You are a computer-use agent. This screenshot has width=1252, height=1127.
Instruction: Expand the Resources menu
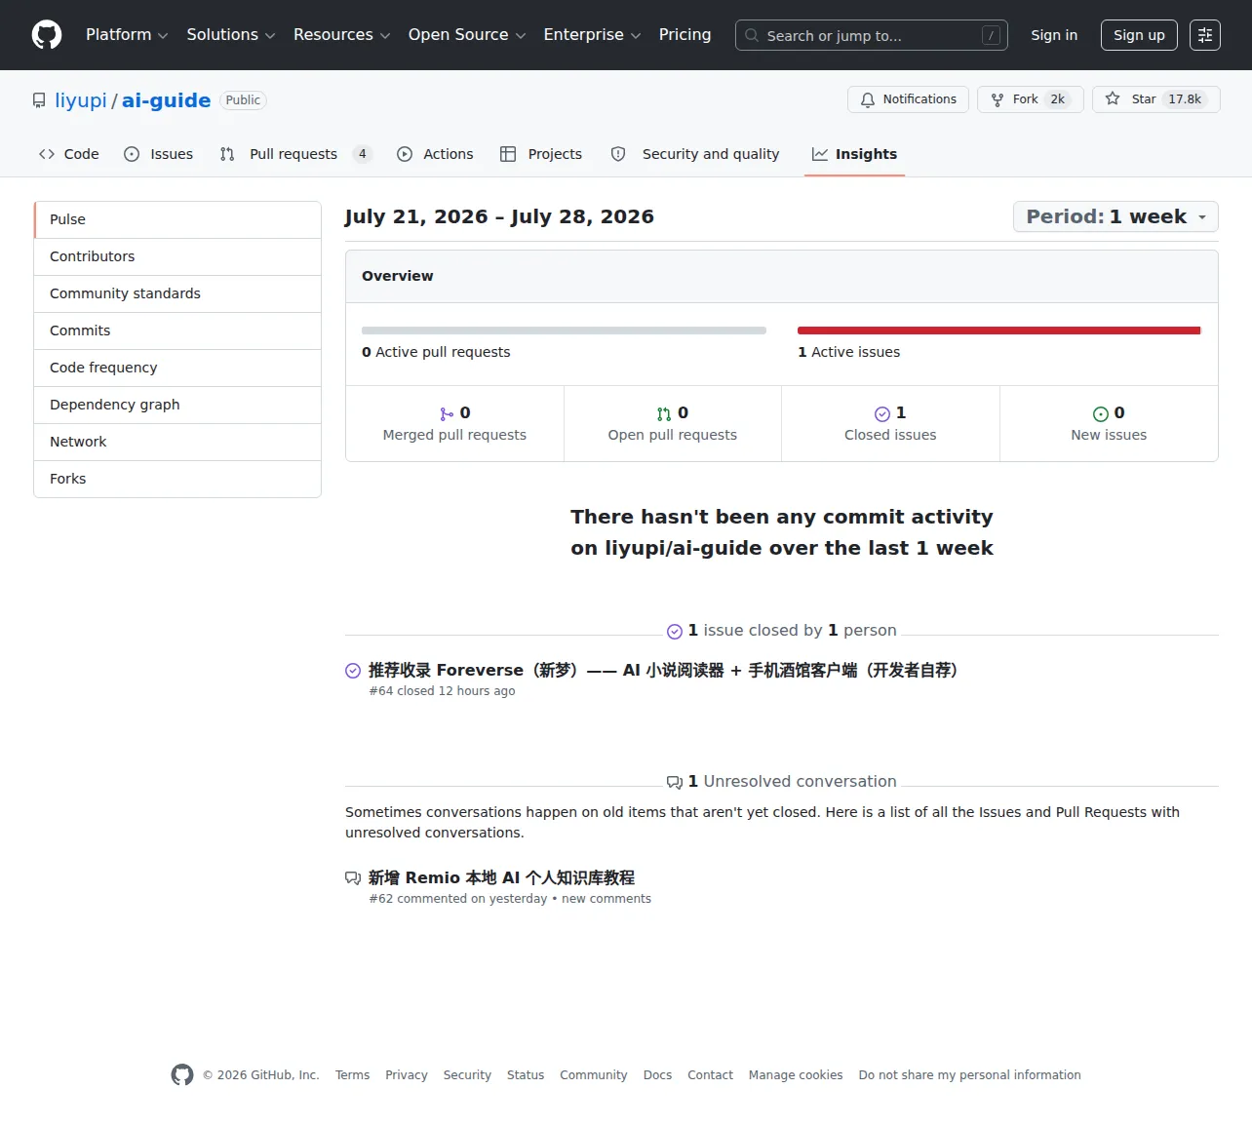[341, 35]
